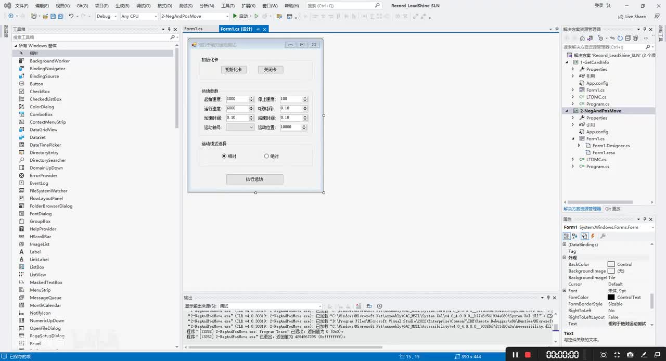Screen dimensions: 666x361
Task: Click the Alphabetical sort icon in Properties panel
Action: [575, 236]
